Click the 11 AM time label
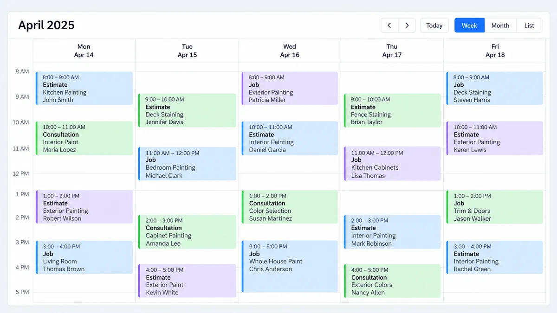 click(21, 148)
